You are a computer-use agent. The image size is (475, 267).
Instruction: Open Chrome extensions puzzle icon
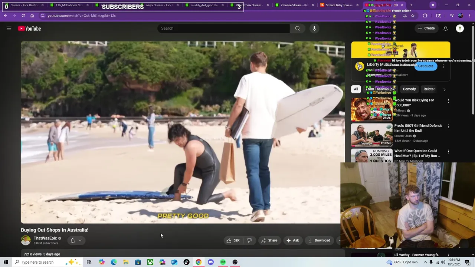[x=425, y=16]
